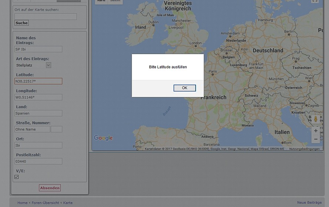The width and height of the screenshot is (329, 207).
Task: Focus the map location search field
Action: (46, 17)
